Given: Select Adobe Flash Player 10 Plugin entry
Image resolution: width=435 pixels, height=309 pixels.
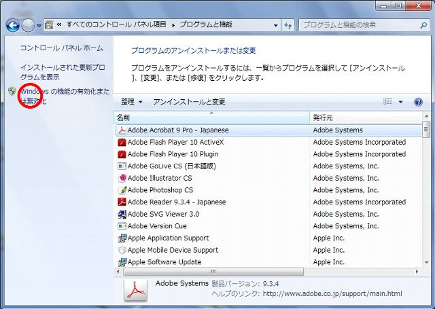Looking at the screenshot, I should [x=173, y=154].
